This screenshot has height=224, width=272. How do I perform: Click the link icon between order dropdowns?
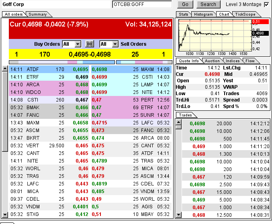(x=90, y=44)
